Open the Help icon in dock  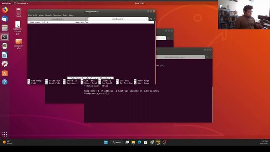click(5, 82)
